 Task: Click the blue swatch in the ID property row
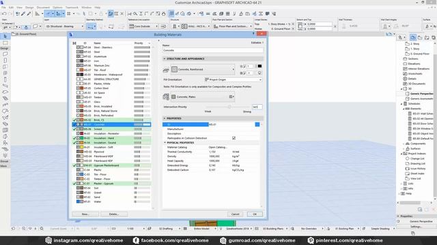[x=257, y=125]
